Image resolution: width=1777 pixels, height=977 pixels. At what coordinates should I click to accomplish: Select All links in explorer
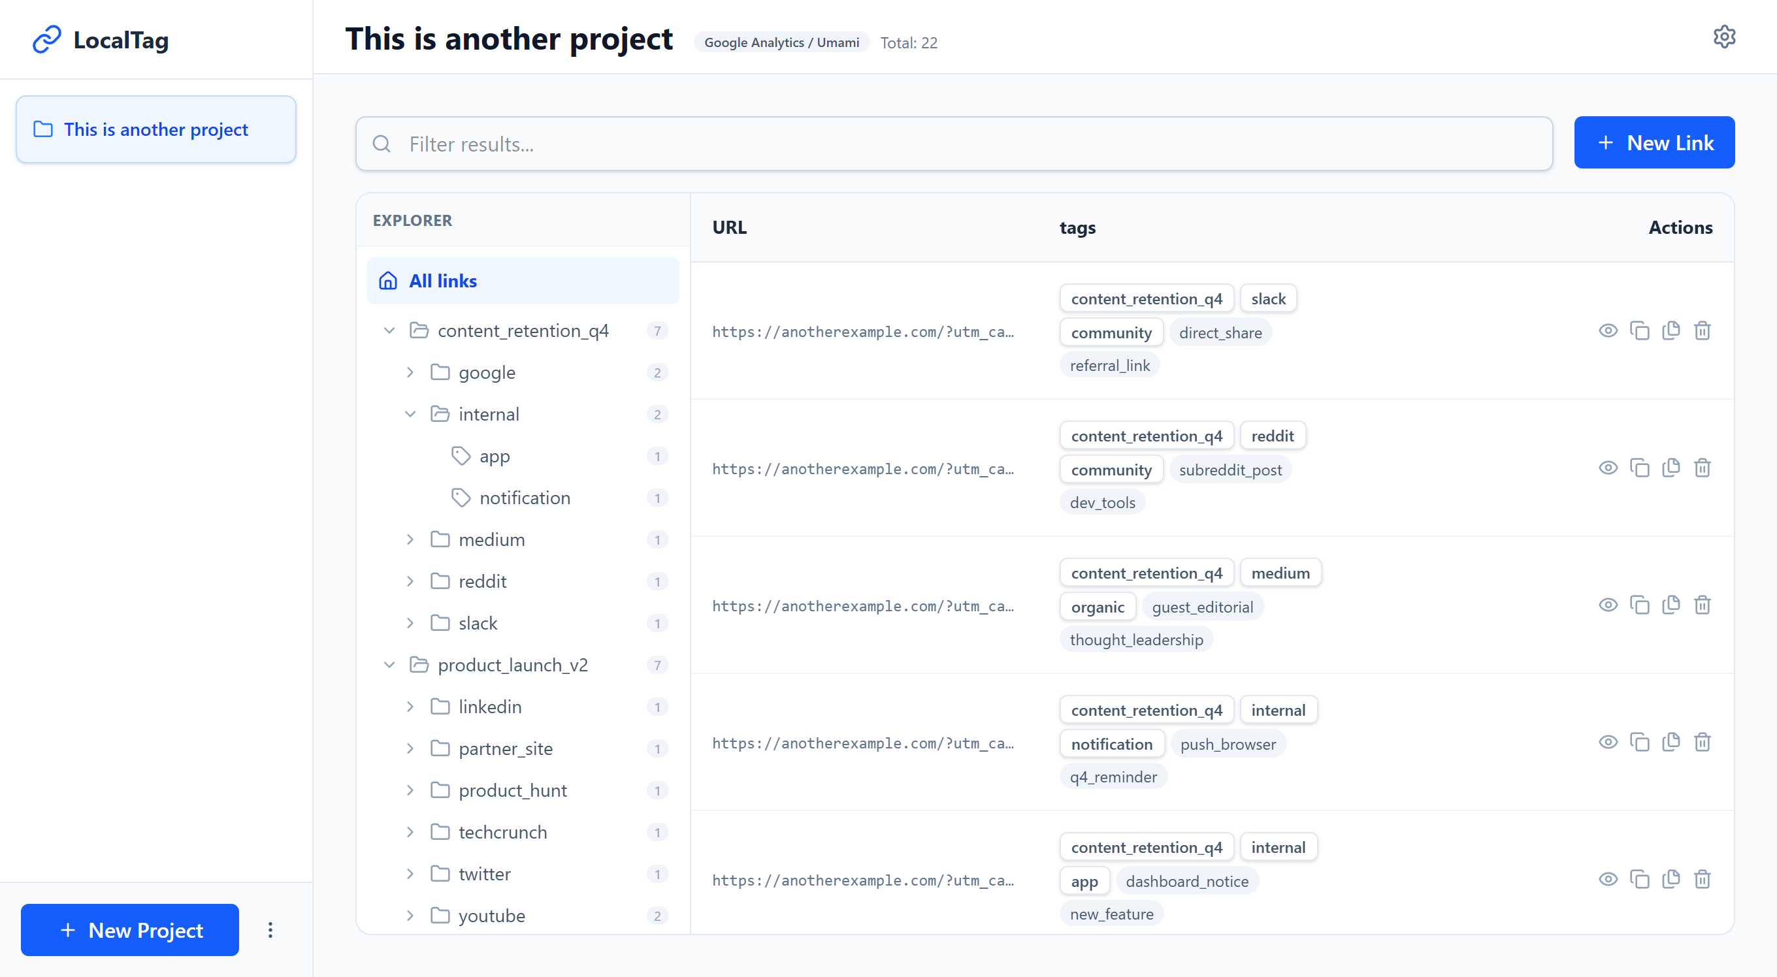(523, 281)
